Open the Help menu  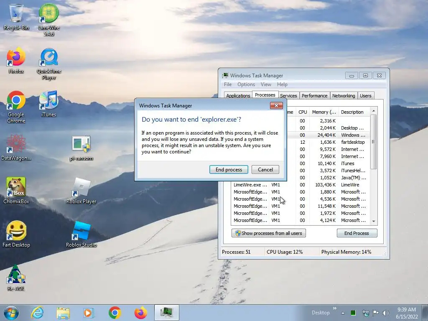click(x=282, y=84)
